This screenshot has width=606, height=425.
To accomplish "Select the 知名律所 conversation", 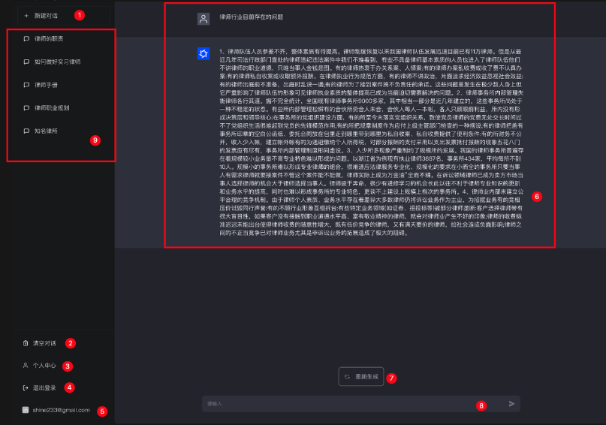I will click(47, 131).
